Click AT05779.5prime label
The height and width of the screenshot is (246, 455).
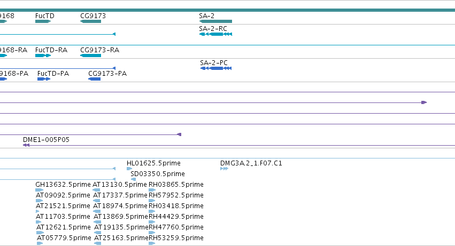tap(64, 238)
